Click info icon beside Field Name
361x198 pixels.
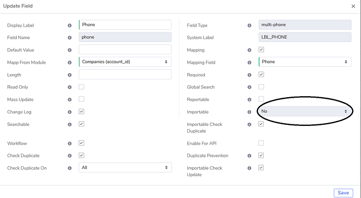point(70,38)
